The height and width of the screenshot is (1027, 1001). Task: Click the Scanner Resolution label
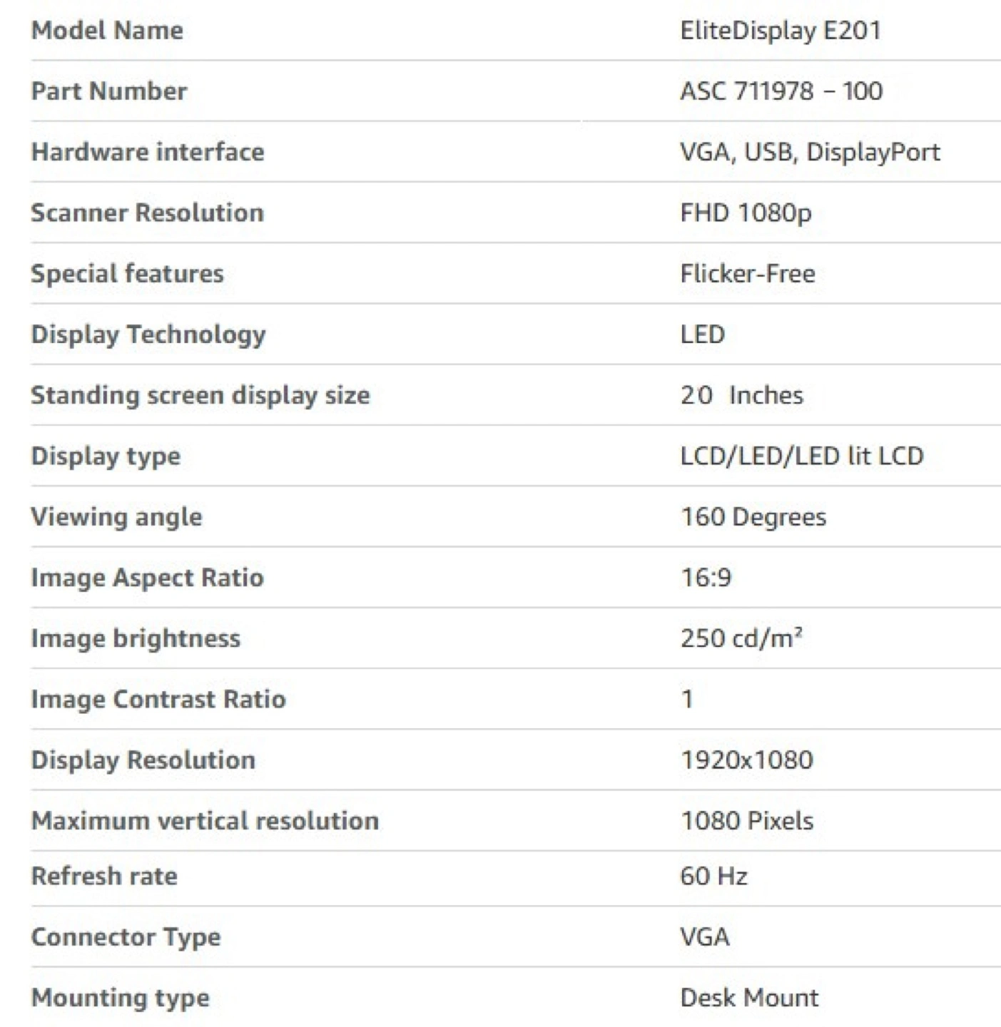[148, 213]
